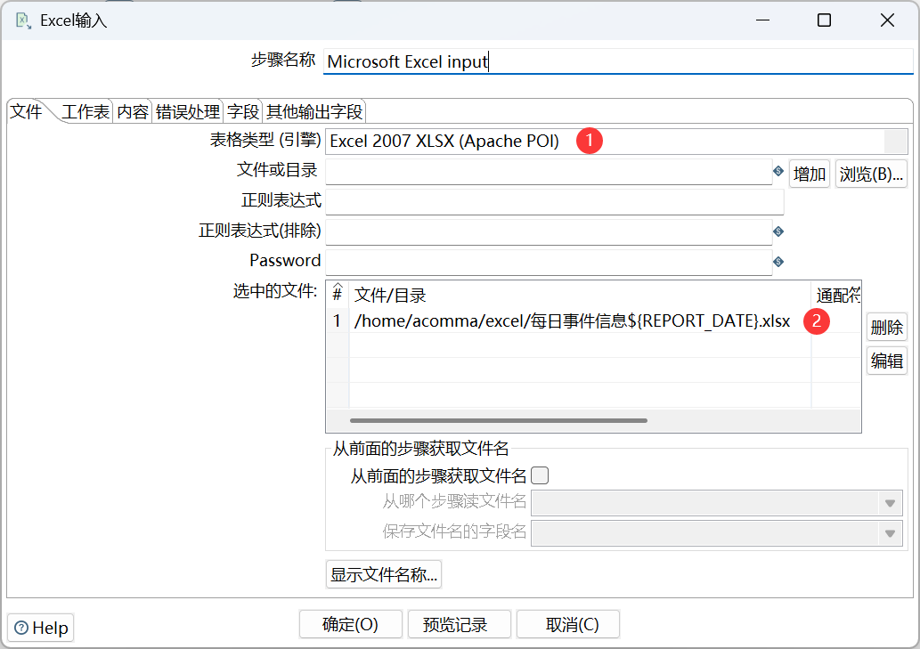Click the 预览记录 button
The width and height of the screenshot is (920, 649).
coord(459,624)
